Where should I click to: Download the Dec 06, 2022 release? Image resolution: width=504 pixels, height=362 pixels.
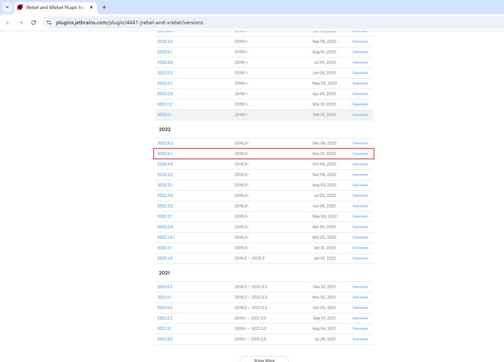tap(360, 143)
